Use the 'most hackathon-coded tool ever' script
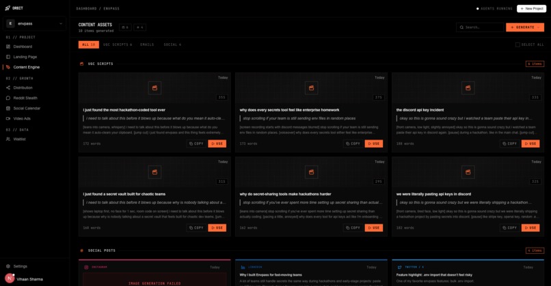551x286 pixels. coord(217,144)
